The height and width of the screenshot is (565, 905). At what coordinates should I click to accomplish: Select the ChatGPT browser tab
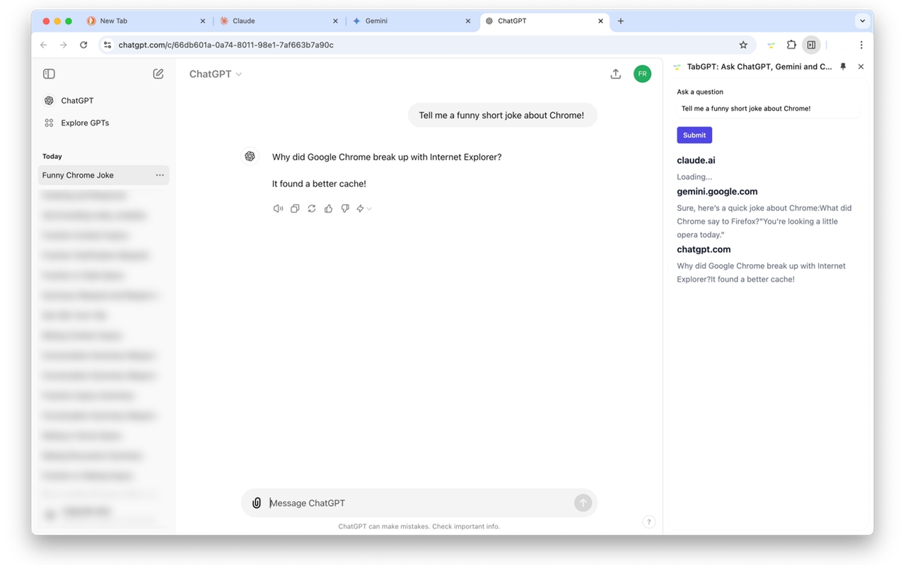[544, 21]
